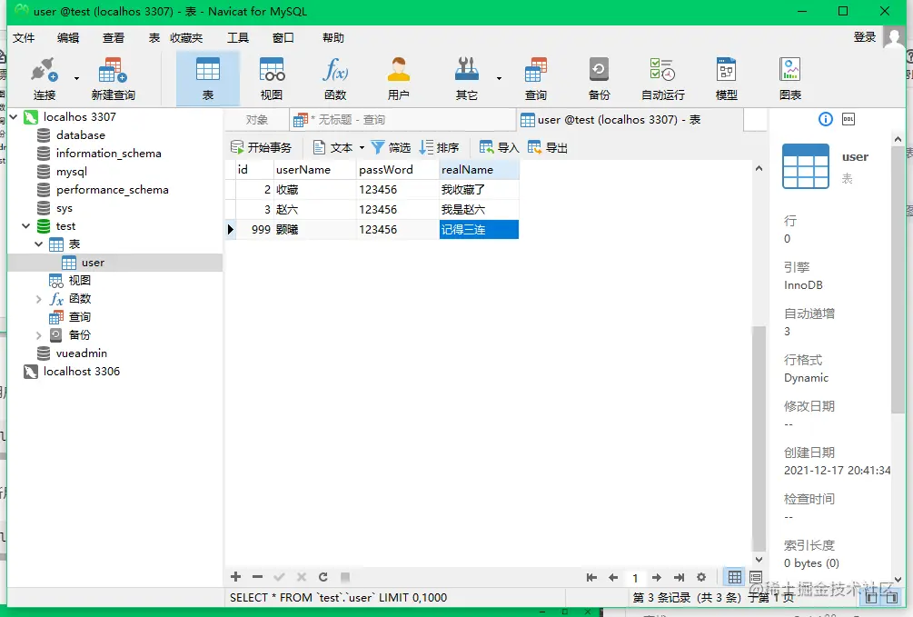The image size is (913, 617).
Task: Open the record limit settings gear
Action: 701,577
